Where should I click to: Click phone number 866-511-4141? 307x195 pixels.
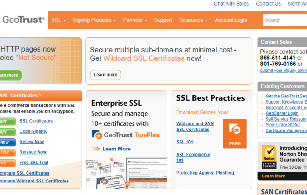coord(278,58)
